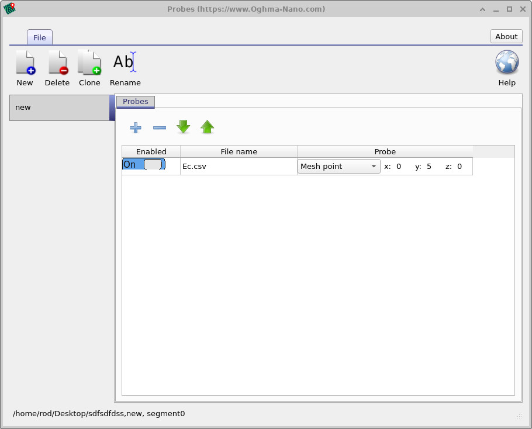Click the x value 0 of the probe
Image resolution: width=532 pixels, height=429 pixels.
point(399,167)
